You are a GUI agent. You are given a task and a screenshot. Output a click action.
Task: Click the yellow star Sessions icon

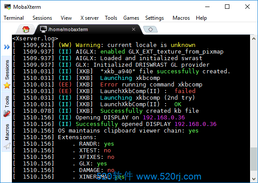pyautogui.click(x=7, y=86)
